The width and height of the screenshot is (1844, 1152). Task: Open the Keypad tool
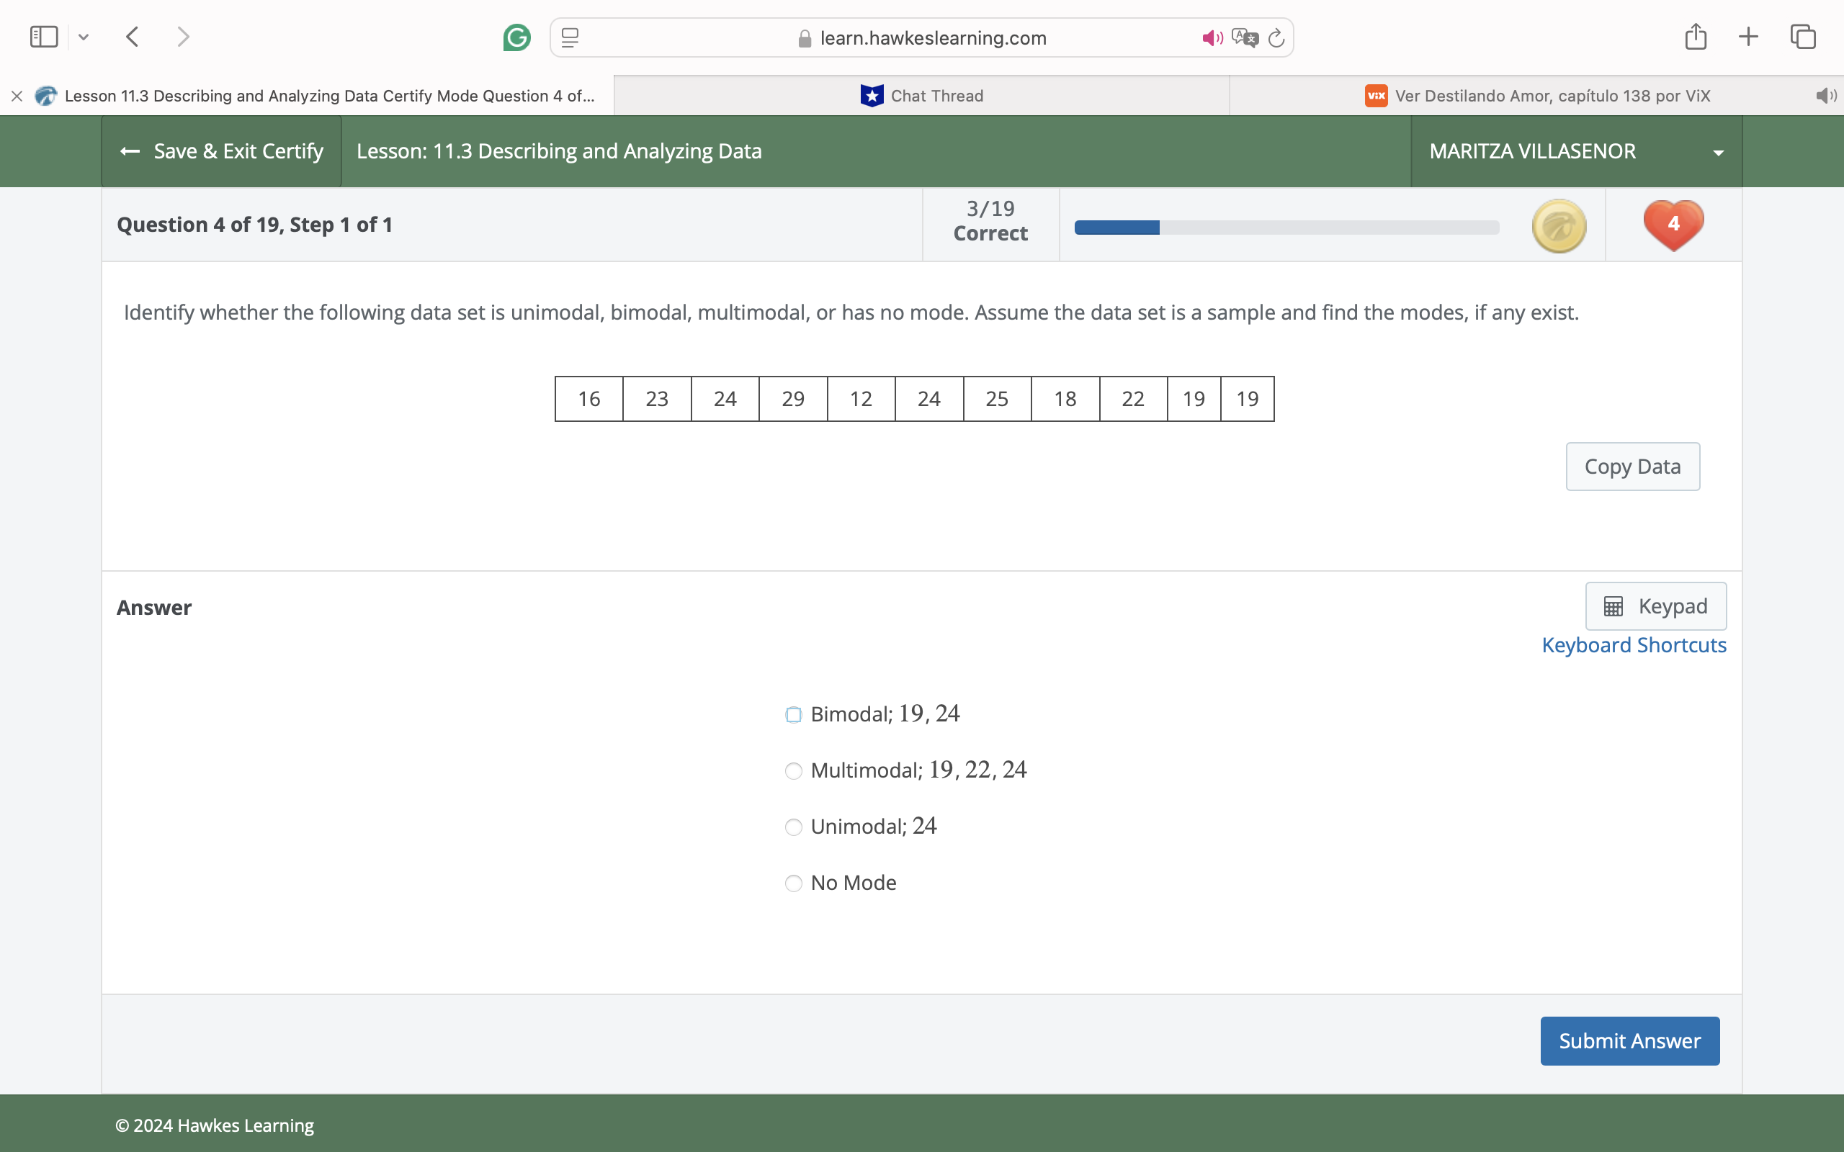point(1655,606)
